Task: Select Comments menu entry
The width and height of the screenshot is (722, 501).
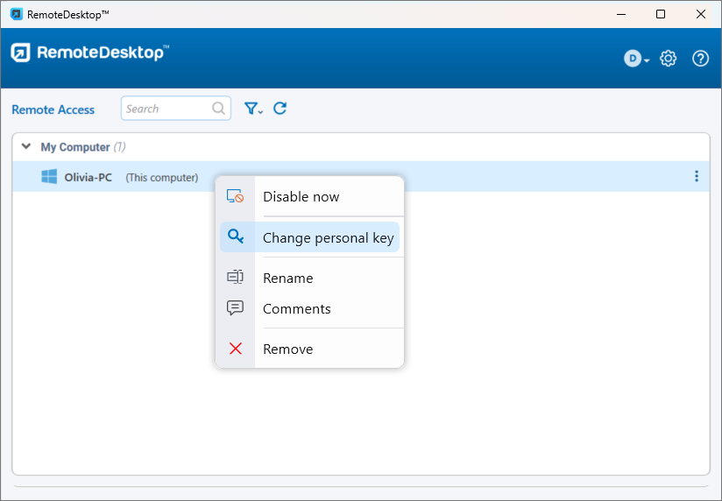Action: [296, 308]
